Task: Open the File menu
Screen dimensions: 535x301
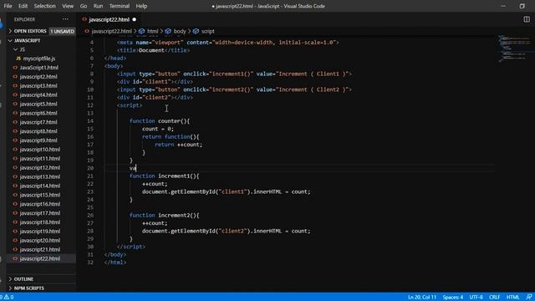Action: 8,6
